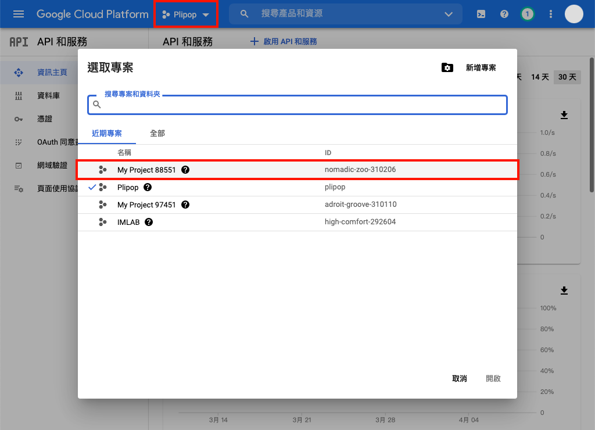Select the 14 天 time range

click(540, 77)
